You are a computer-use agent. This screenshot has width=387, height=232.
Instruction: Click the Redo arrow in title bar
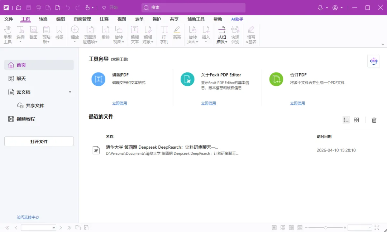pyautogui.click(x=77, y=8)
